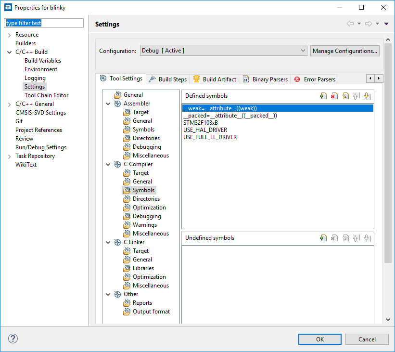Click Move Down icon for Defined symbols
The image size is (395, 352).
367,96
